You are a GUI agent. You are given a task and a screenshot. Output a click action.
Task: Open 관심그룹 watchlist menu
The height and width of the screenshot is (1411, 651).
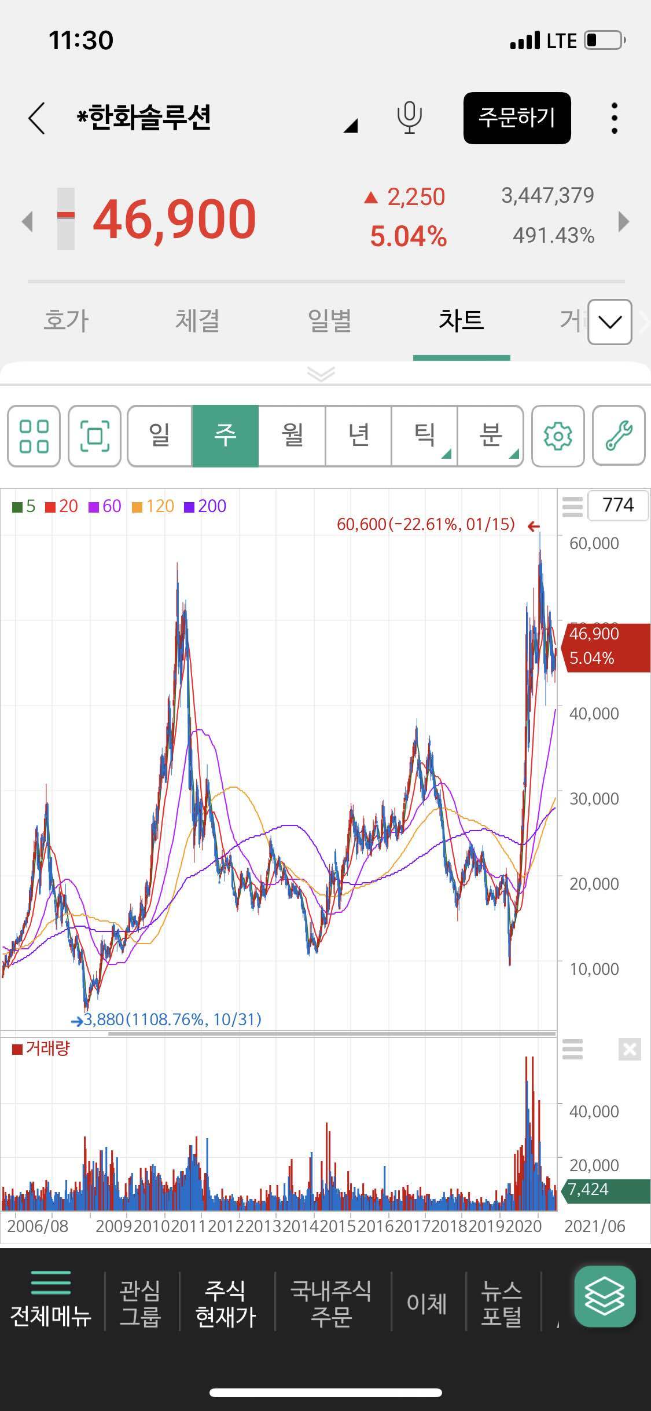(140, 1303)
